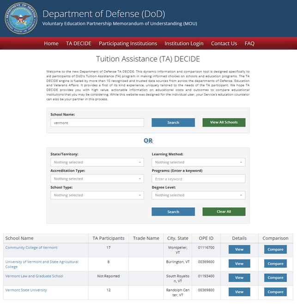Open the State/Territory dropdown
Viewport: 297px width, 308px height.
coord(97,162)
